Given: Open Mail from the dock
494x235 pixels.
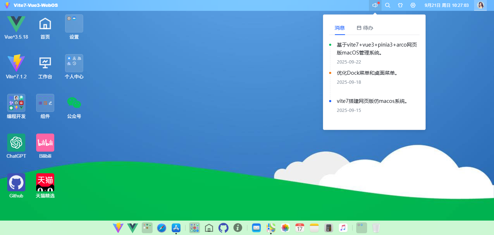Looking at the screenshot, I should 256,228.
